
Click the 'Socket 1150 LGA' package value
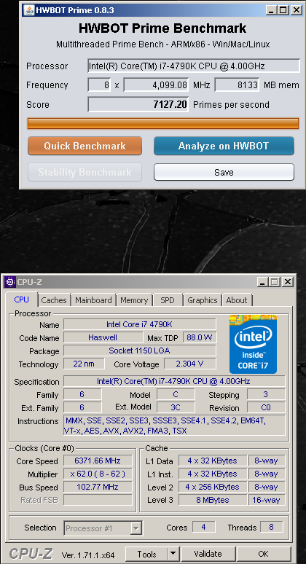[139, 350]
